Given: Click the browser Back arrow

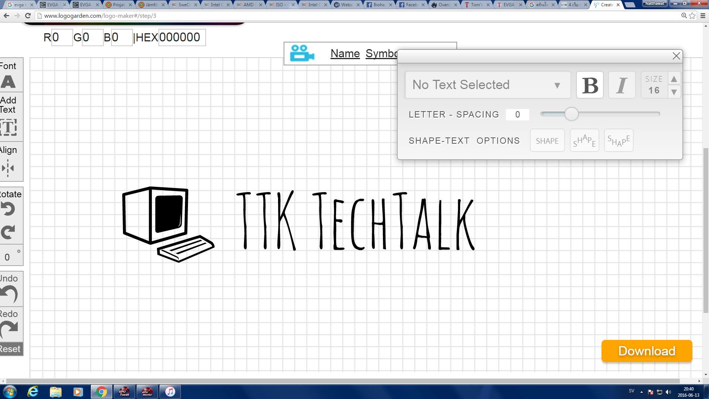Looking at the screenshot, I should 6,16.
